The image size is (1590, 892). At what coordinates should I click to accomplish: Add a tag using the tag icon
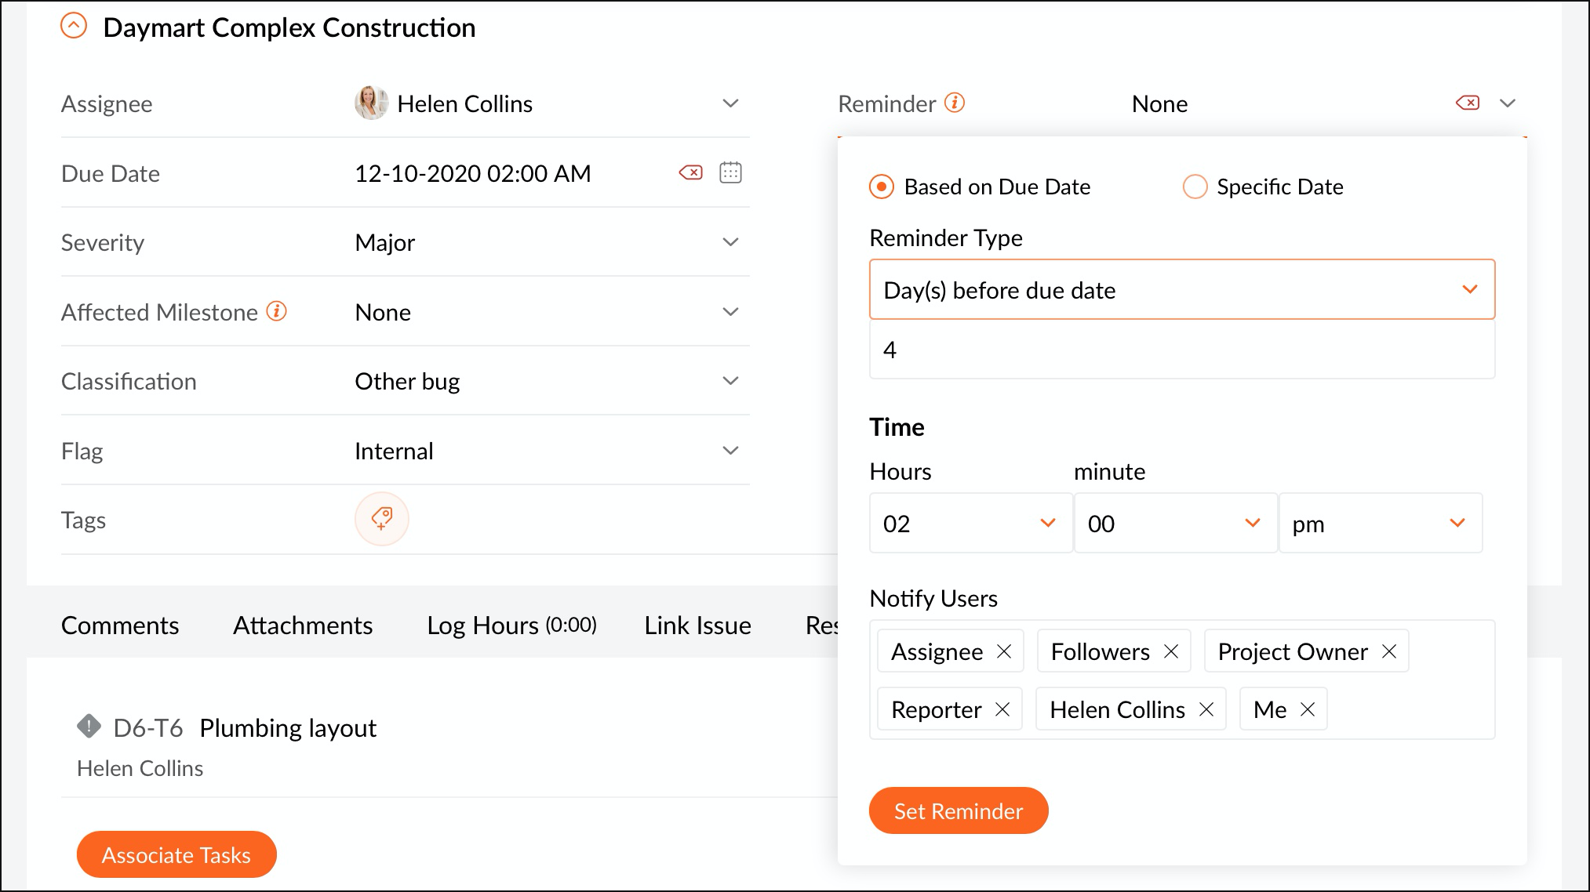point(382,519)
